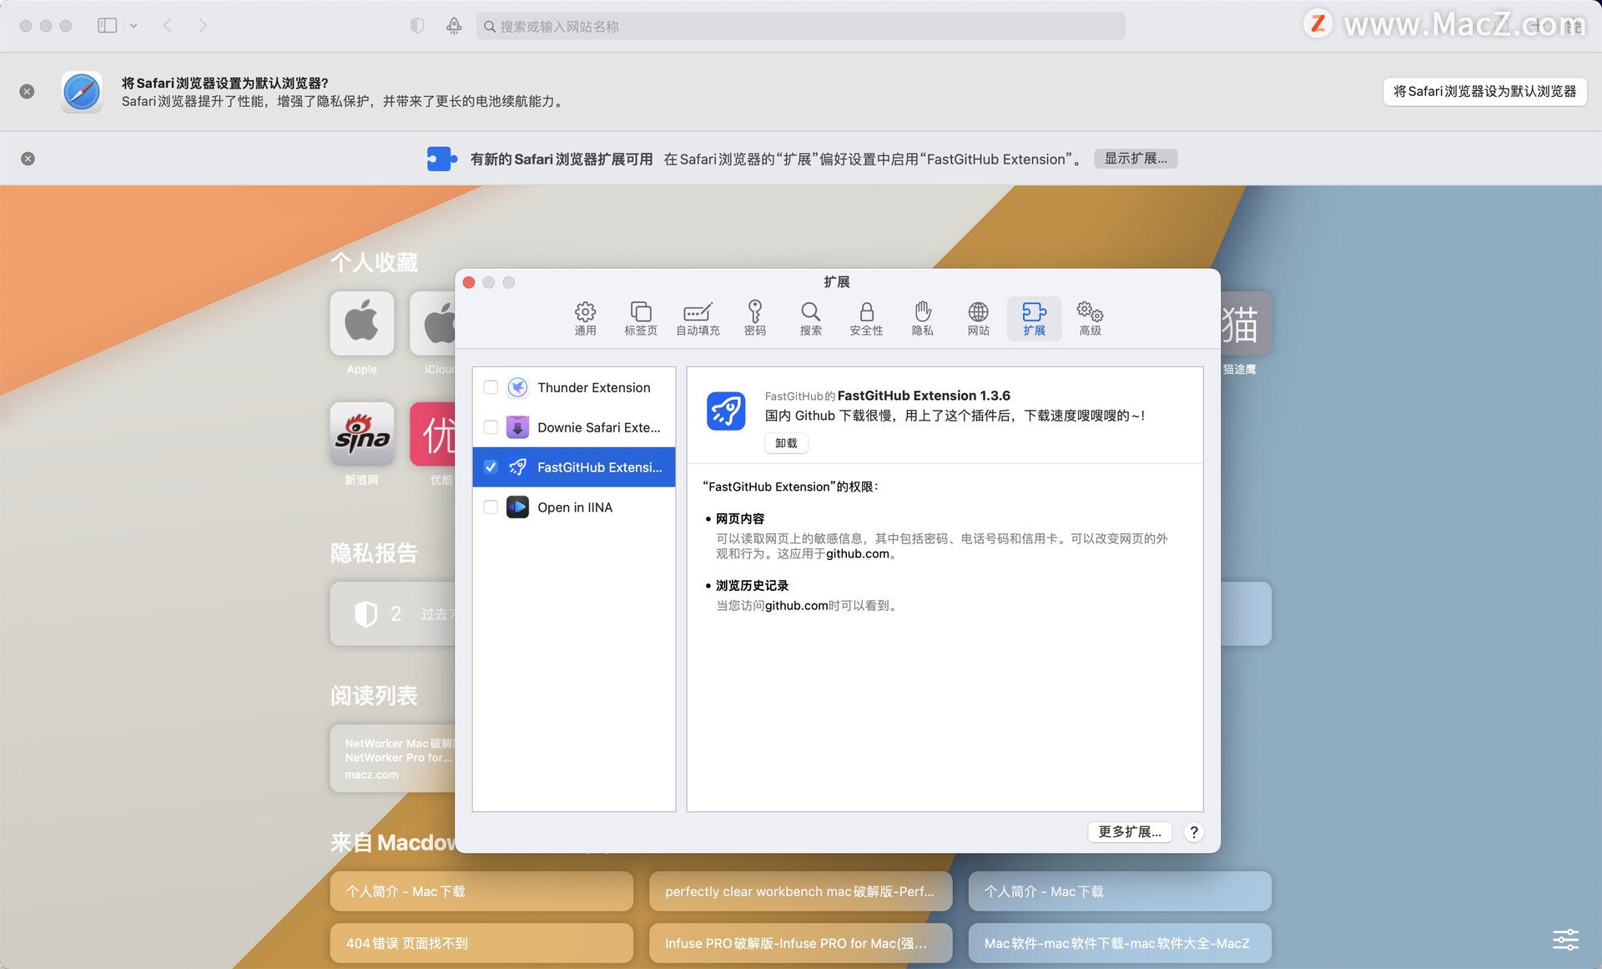Click the Thunder Extension bird icon
1602x969 pixels.
pyautogui.click(x=517, y=387)
